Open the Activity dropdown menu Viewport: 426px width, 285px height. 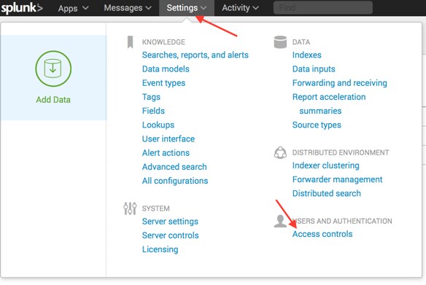[240, 8]
